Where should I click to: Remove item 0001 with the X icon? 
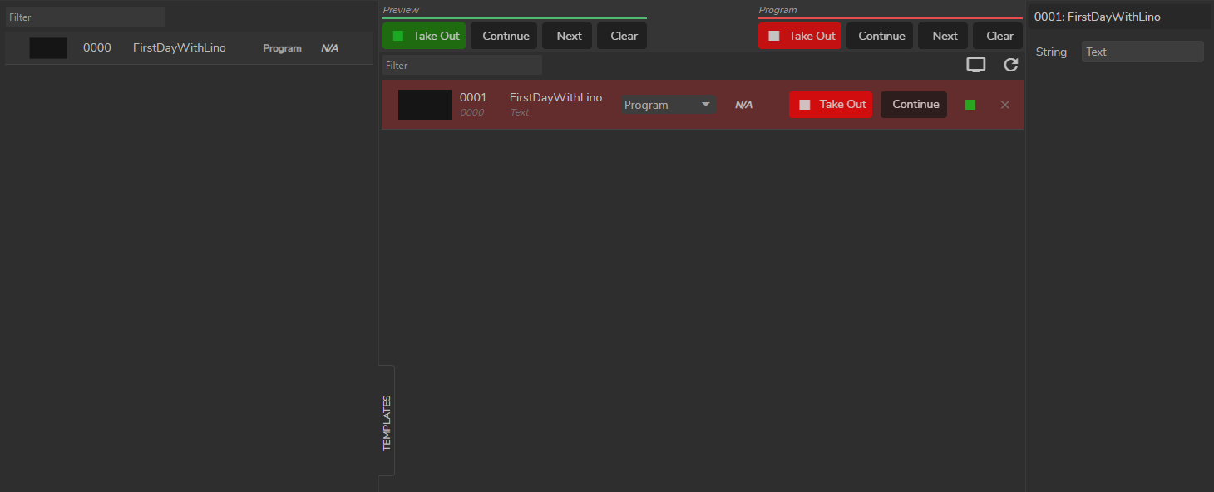1004,105
